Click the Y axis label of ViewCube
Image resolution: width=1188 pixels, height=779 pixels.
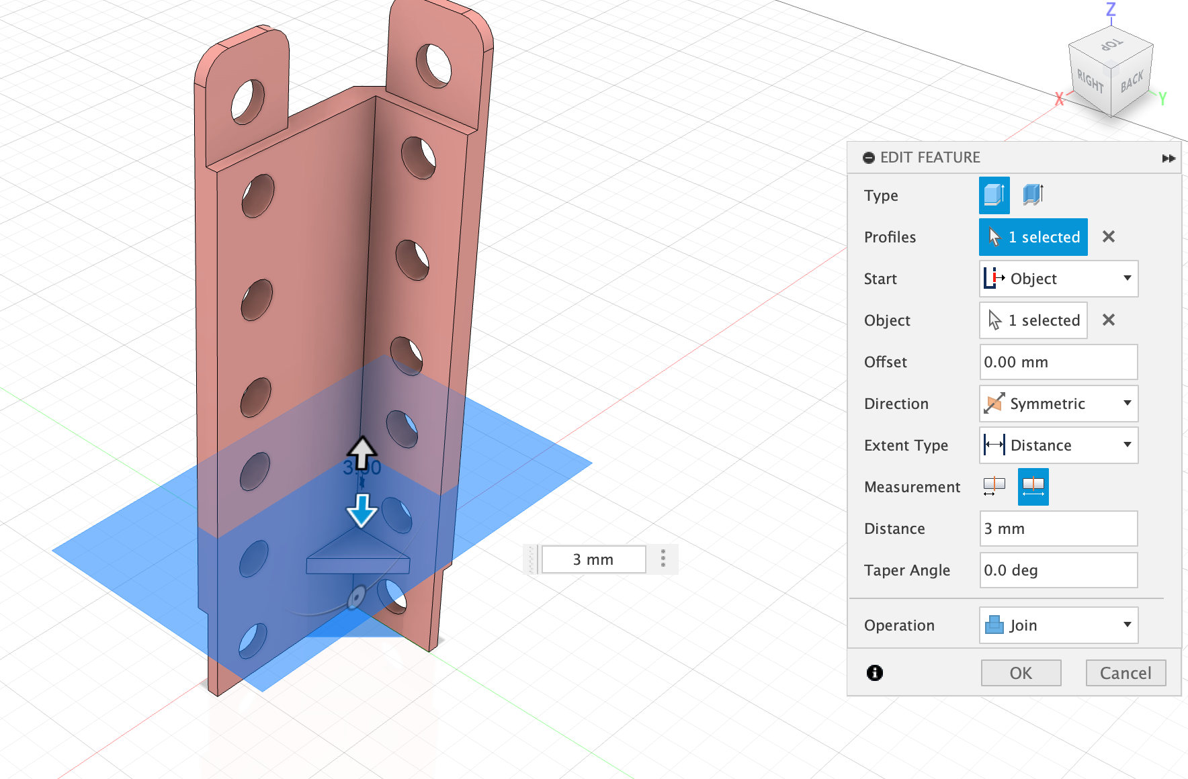pyautogui.click(x=1162, y=99)
